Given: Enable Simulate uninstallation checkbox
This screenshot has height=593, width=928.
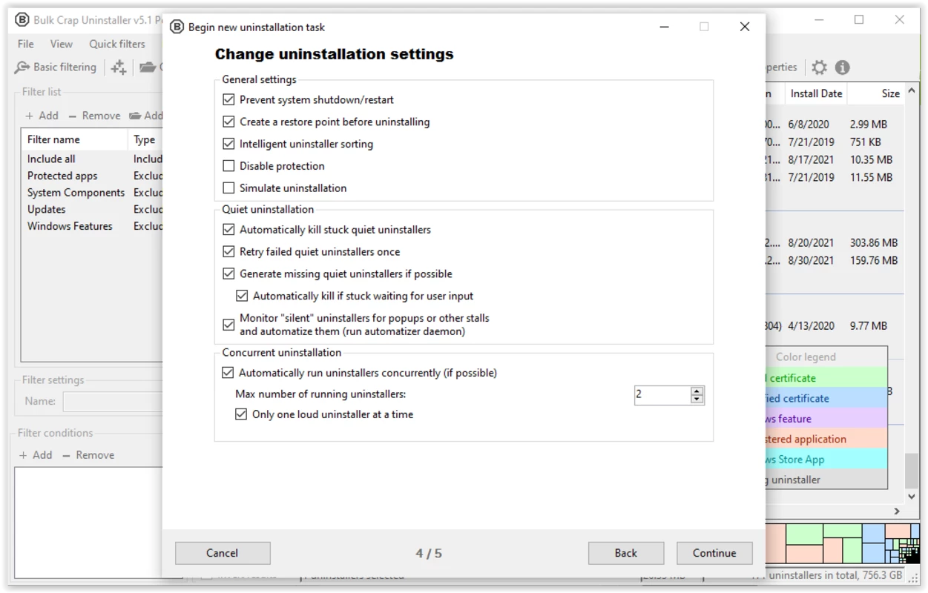Looking at the screenshot, I should coord(228,188).
